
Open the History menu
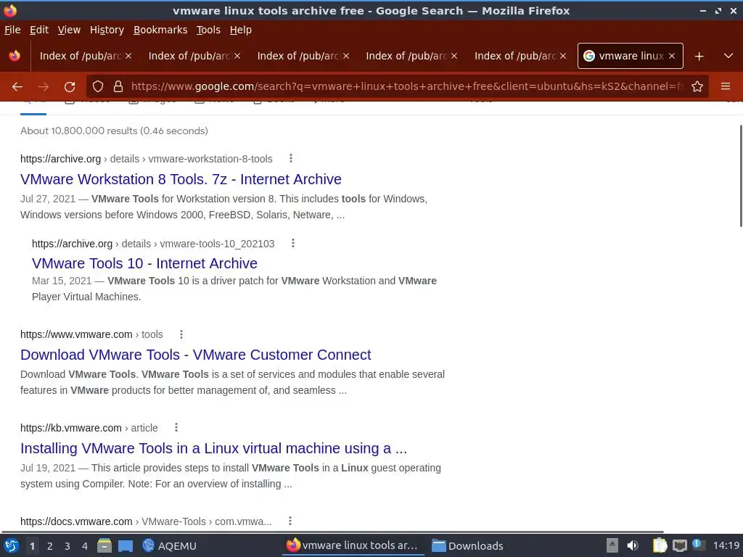107,30
